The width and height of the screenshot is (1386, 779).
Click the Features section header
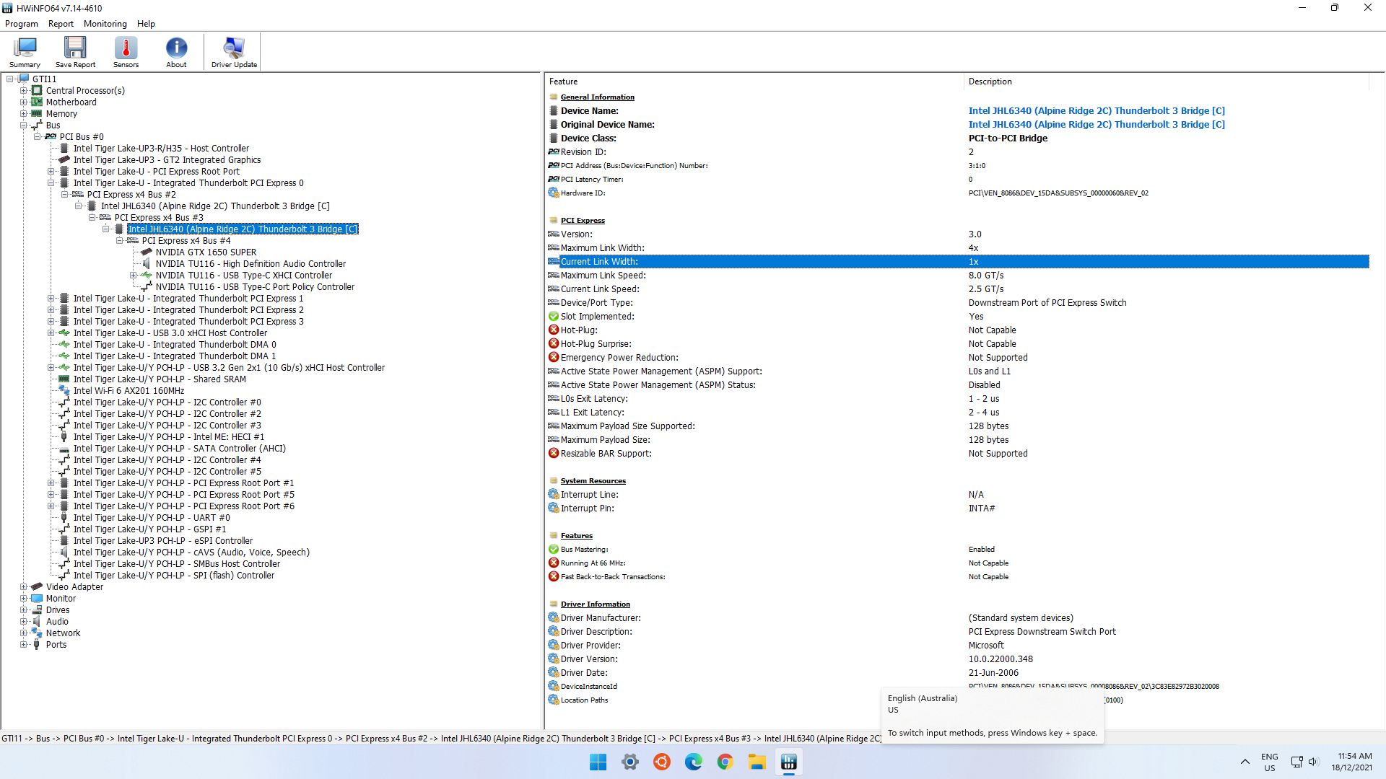click(x=576, y=536)
